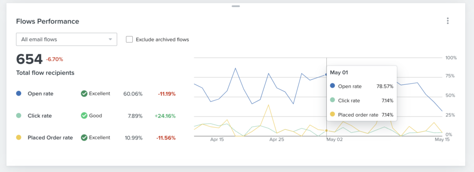
Task: Click the Apr 15 axis label
Action: click(x=217, y=140)
